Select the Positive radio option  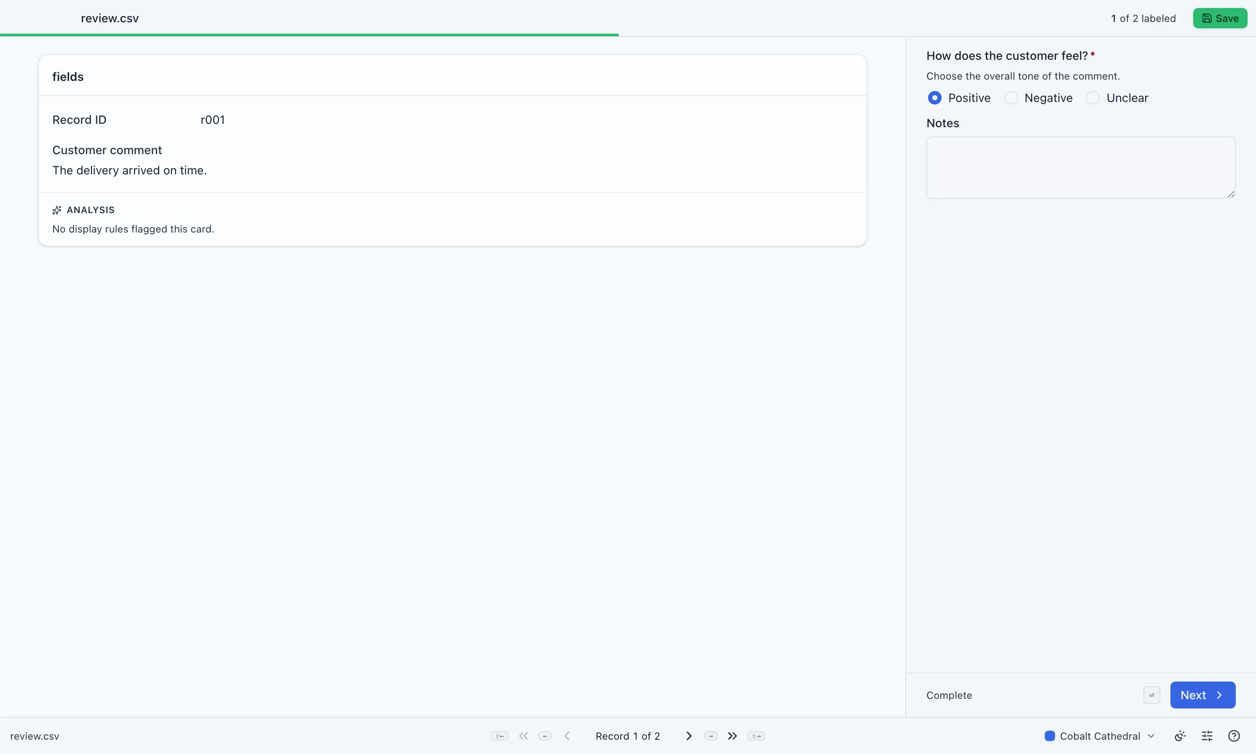pos(935,98)
